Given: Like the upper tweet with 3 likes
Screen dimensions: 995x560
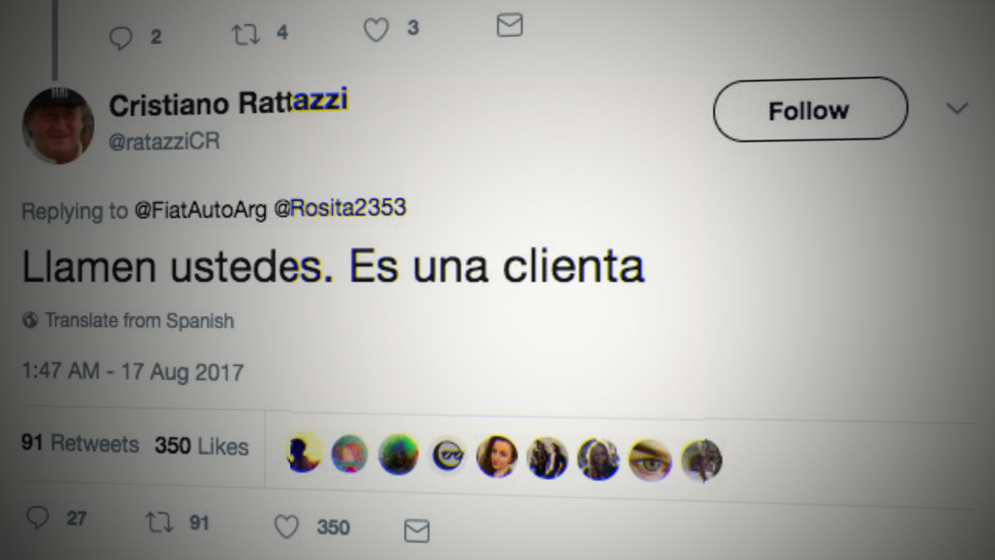Looking at the screenshot, I should coord(376,30).
